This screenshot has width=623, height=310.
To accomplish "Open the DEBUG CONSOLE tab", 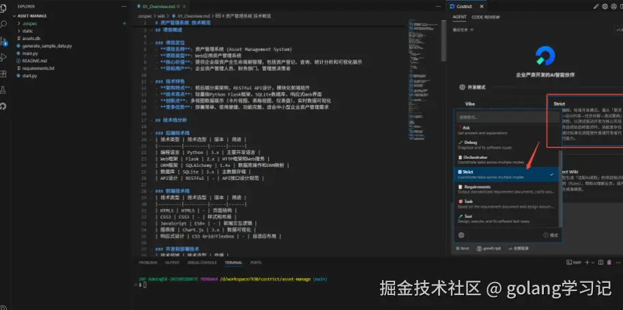I will 202,263.
